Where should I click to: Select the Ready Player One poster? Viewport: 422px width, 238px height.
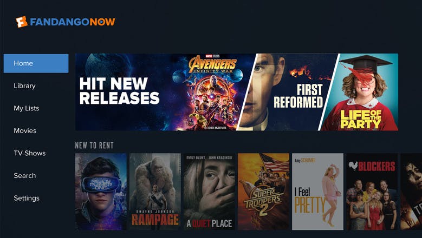point(101,191)
